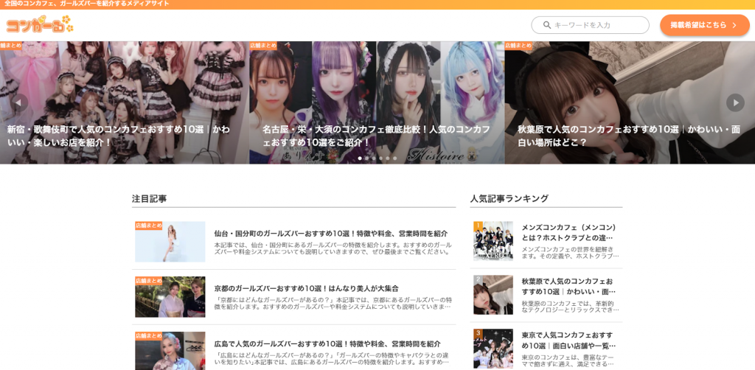Go to previous carousel slide arrow
Viewport: 755px width, 370px height.
coord(18,102)
